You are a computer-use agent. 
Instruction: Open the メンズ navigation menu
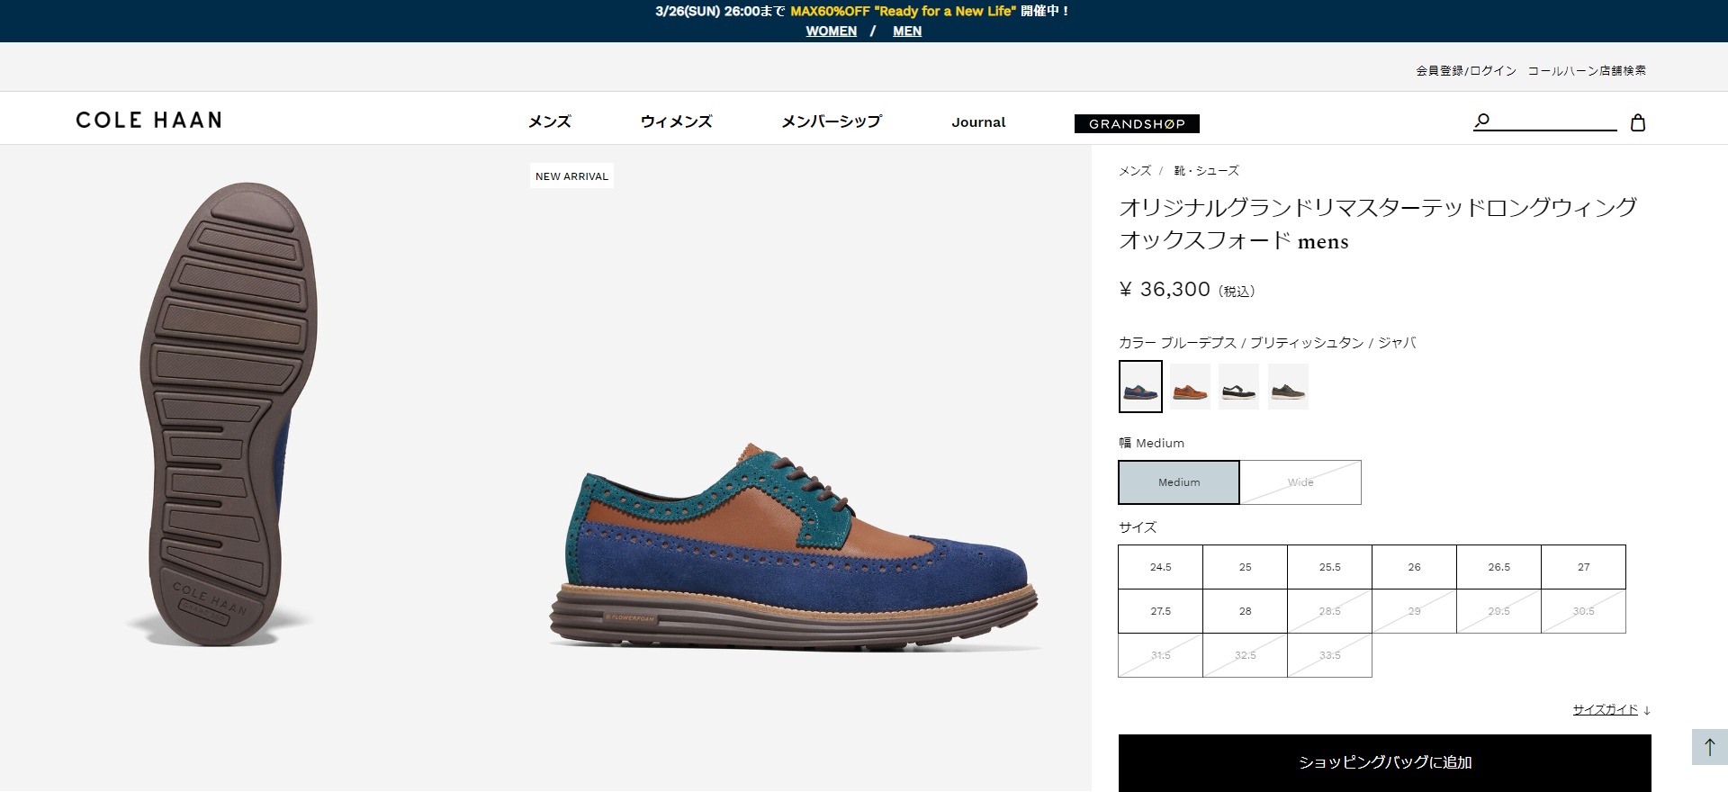click(549, 121)
